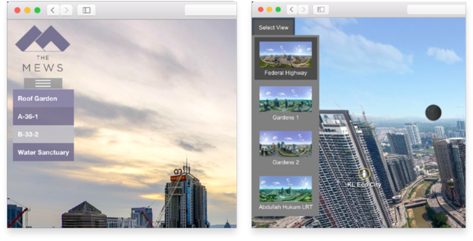The width and height of the screenshot is (473, 241).
Task: Go back in the right browser window
Action: point(292,9)
